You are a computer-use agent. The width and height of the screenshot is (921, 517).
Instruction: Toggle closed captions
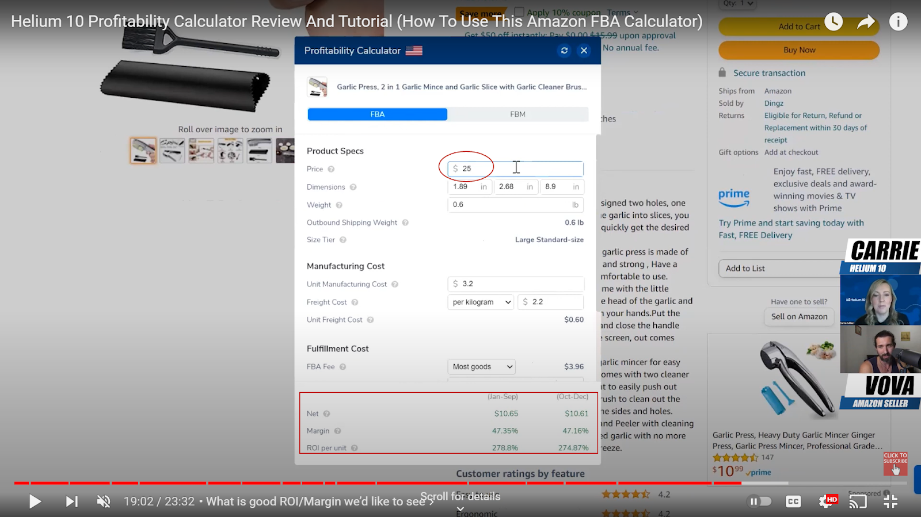(x=793, y=501)
